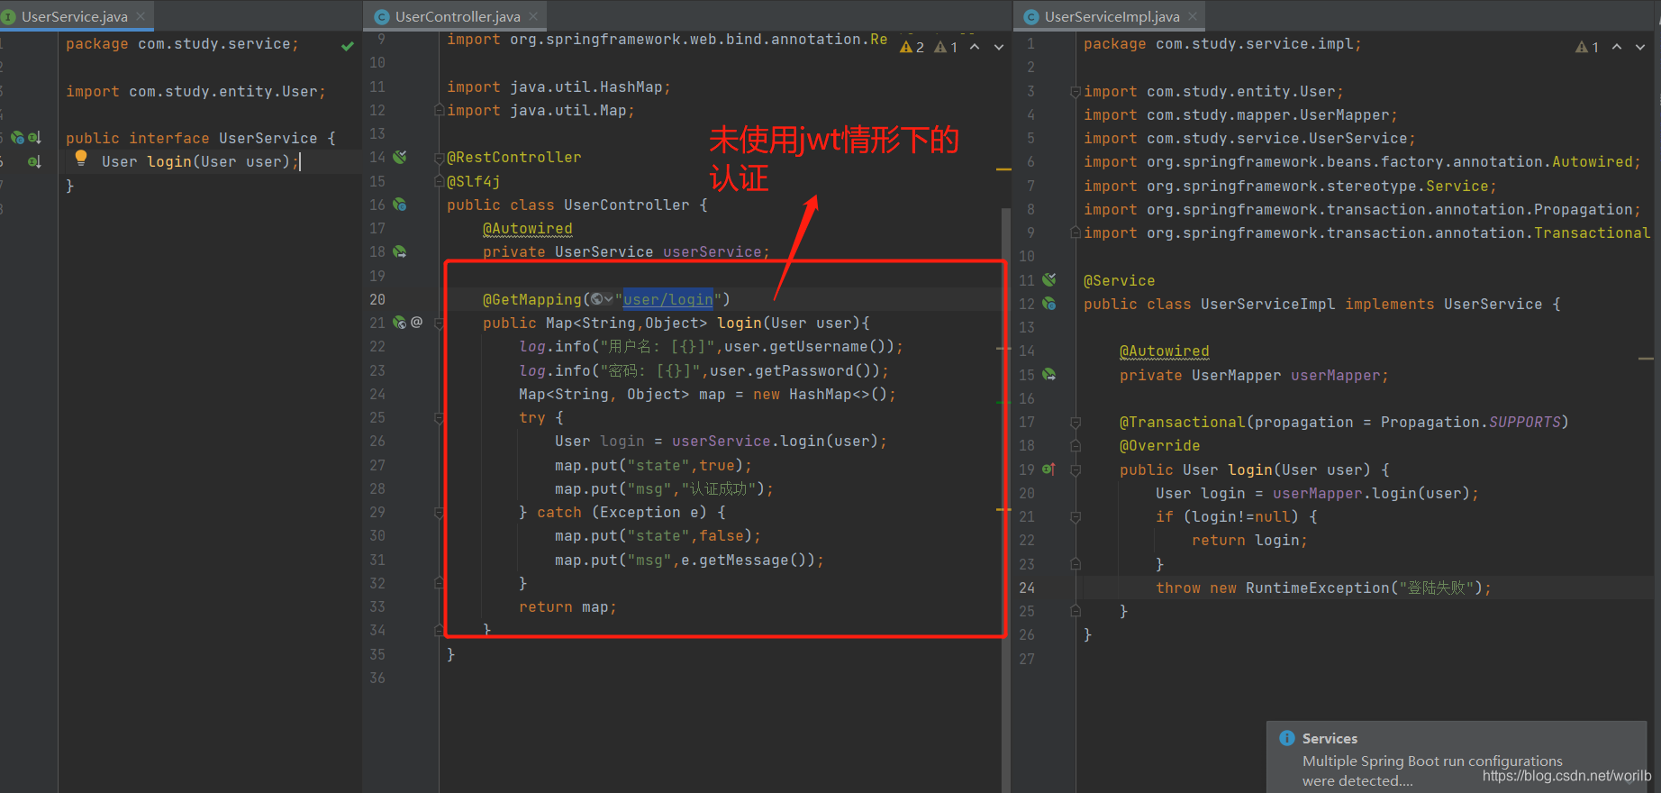
Task: Switch to the UserService.java tab
Action: [75, 16]
